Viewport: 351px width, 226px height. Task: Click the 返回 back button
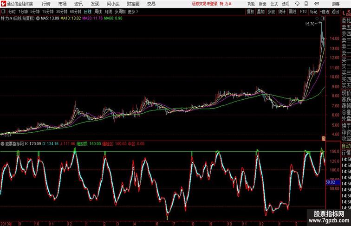coord(335,12)
